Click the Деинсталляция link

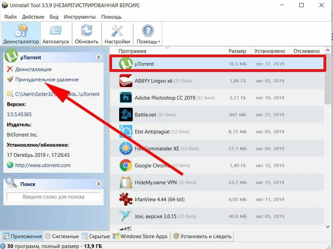(33, 69)
